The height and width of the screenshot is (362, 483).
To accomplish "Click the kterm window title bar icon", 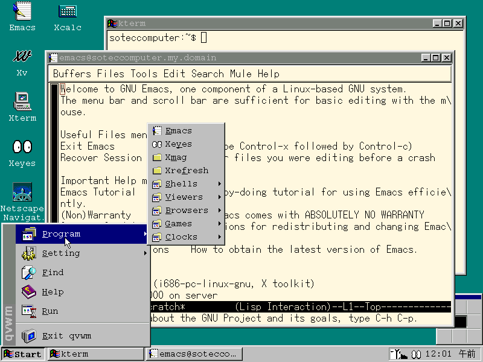I will 112,24.
